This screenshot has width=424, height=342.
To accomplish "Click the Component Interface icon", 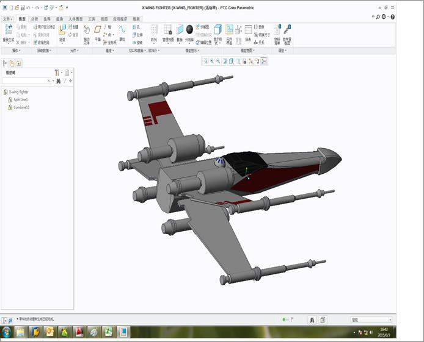I will (229, 29).
